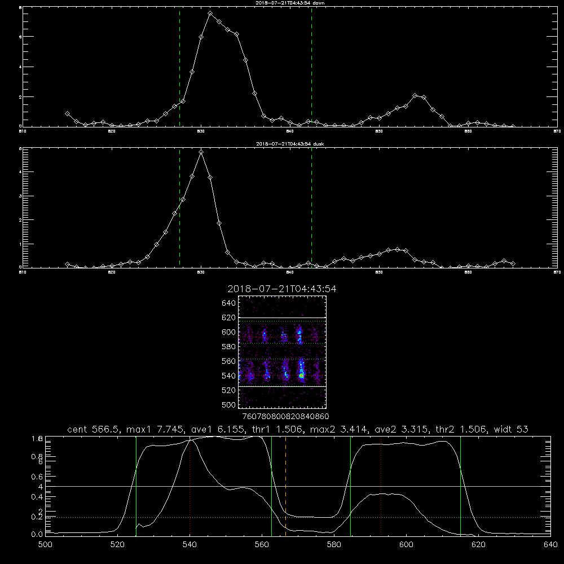Click the image y-axis label '600'
This screenshot has width=564, height=564.
(x=228, y=332)
